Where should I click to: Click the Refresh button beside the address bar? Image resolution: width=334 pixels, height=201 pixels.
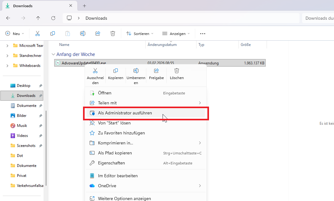coord(53,18)
